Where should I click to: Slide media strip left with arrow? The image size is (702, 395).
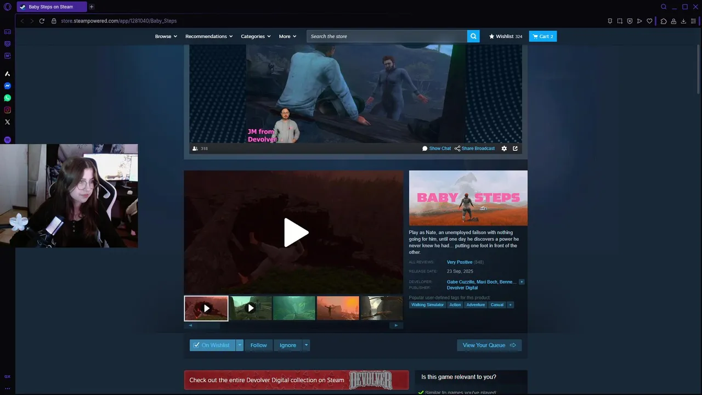point(190,325)
